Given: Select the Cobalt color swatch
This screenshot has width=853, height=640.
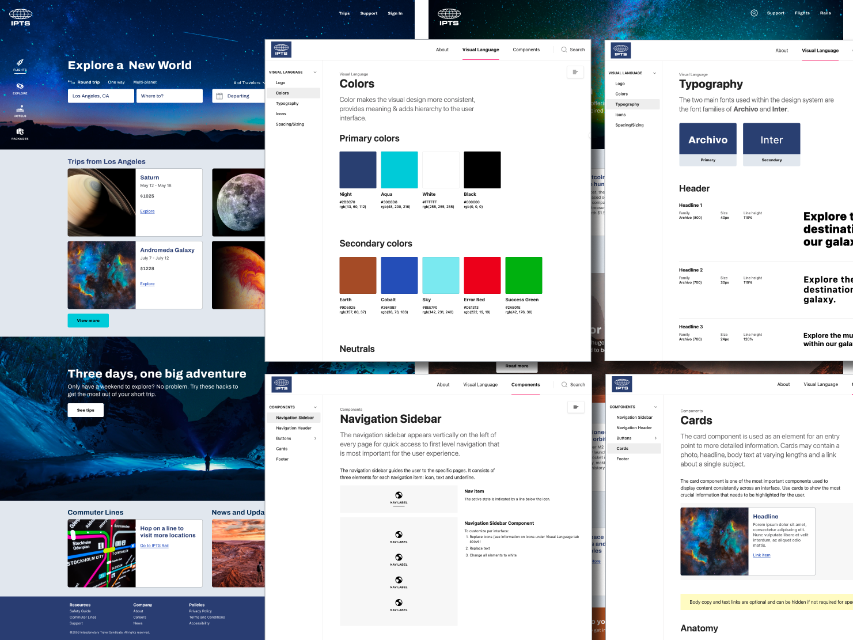Looking at the screenshot, I should (x=399, y=275).
